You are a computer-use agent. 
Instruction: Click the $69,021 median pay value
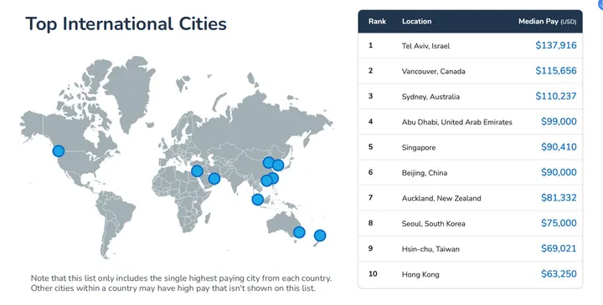[559, 248]
